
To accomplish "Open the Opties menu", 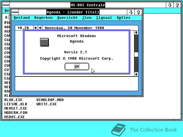I will 124,18.
